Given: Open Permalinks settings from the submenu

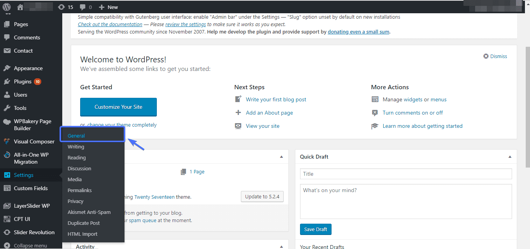Looking at the screenshot, I should (80, 190).
